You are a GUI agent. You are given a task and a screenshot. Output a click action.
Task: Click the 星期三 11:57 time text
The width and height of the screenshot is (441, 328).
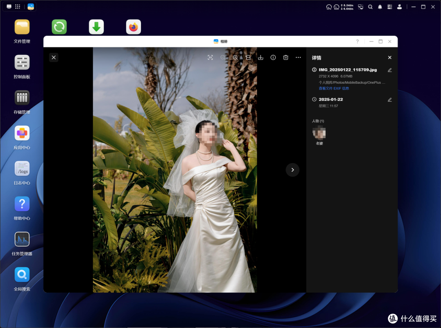click(x=328, y=106)
